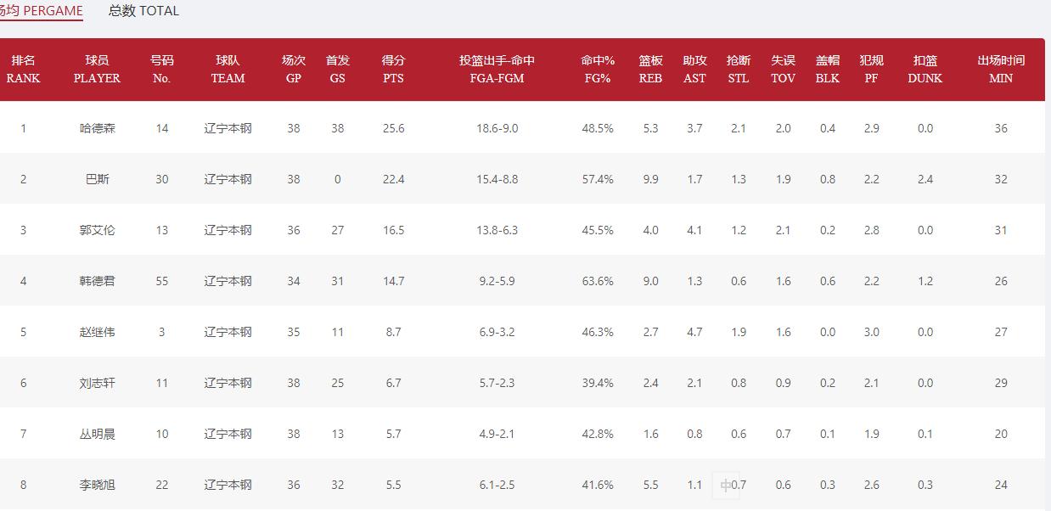This screenshot has width=1051, height=511.
Task: Sort by the 得分 PTS column header
Action: tap(393, 70)
